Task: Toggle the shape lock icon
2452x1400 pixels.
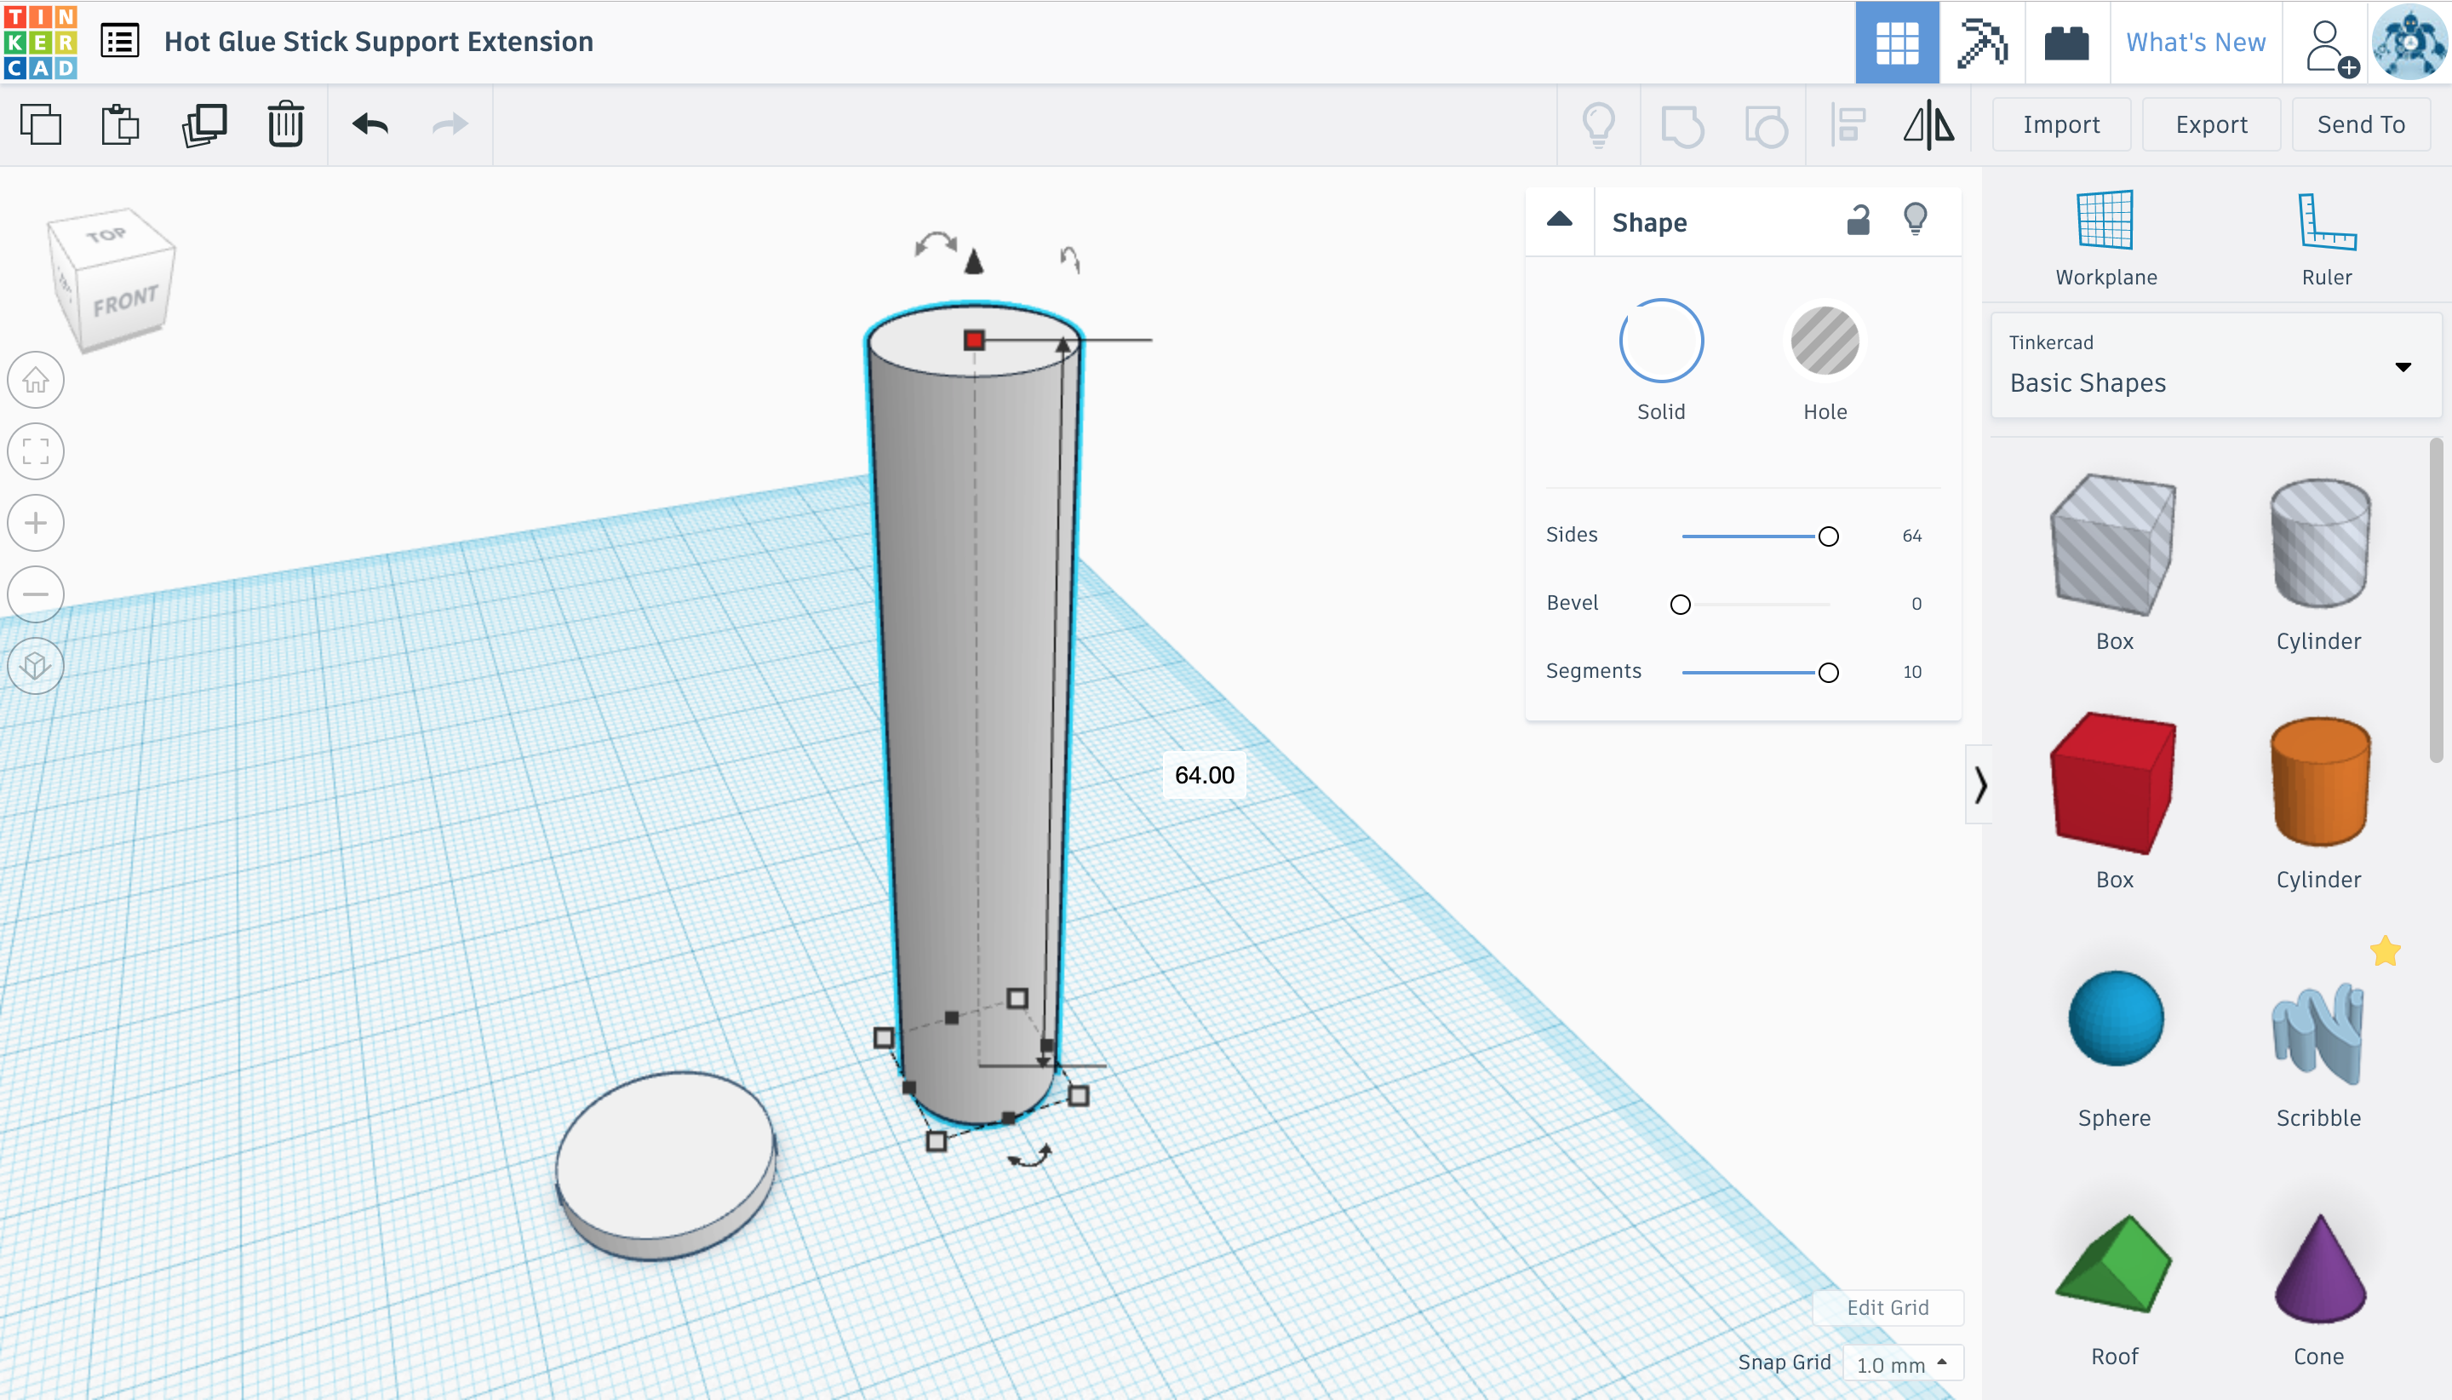Action: click(x=1859, y=221)
